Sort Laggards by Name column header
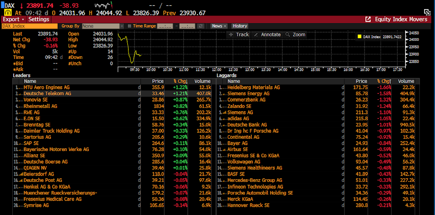Viewport: 435px width, 215px height. click(x=234, y=81)
